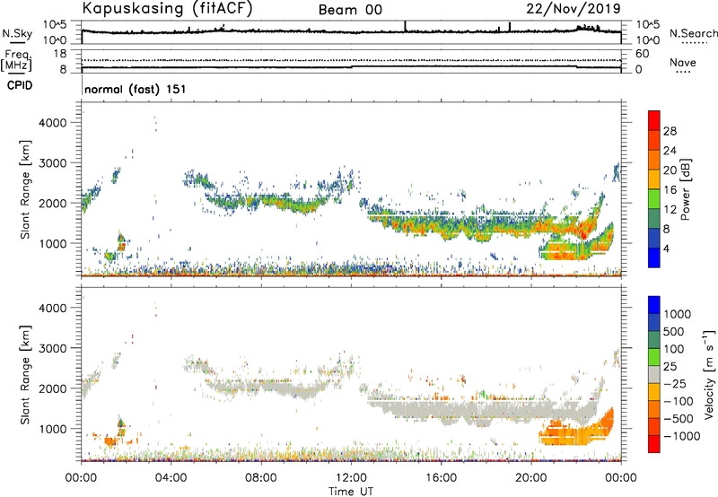
Task: Click the noise spike near 14:30 in N.Sky plot
Action: point(406,26)
